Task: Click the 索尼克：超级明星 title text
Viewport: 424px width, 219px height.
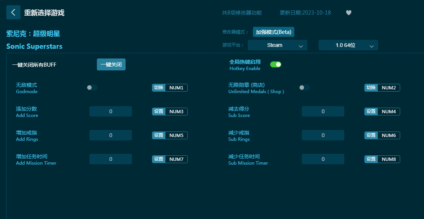Action: [x=33, y=34]
